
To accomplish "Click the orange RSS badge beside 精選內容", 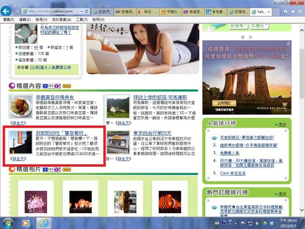I will [66, 86].
